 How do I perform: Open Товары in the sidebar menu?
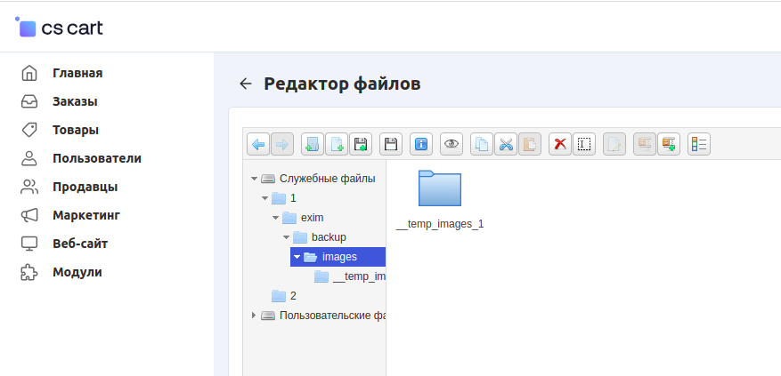76,130
